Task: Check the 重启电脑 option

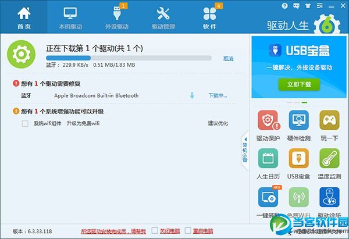Action: coord(188,230)
